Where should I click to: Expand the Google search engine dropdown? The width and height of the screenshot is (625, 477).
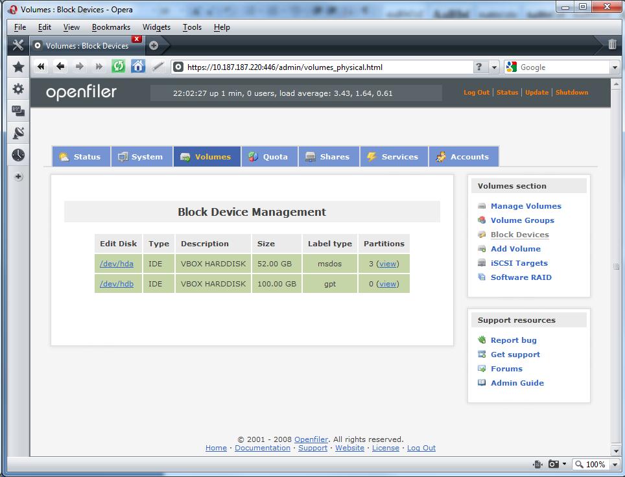point(615,67)
